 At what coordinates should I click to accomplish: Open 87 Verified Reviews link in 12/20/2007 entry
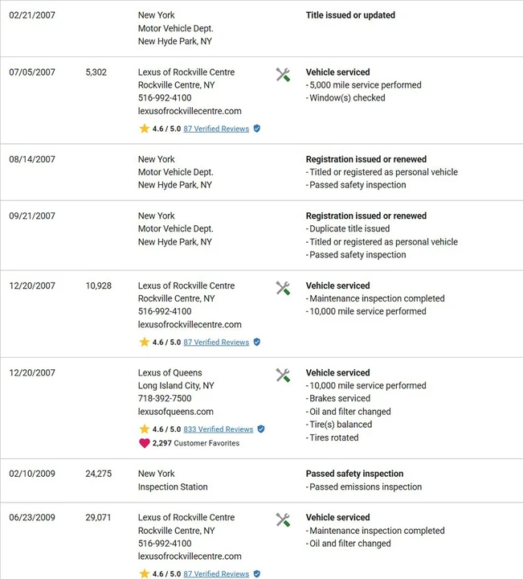216,343
